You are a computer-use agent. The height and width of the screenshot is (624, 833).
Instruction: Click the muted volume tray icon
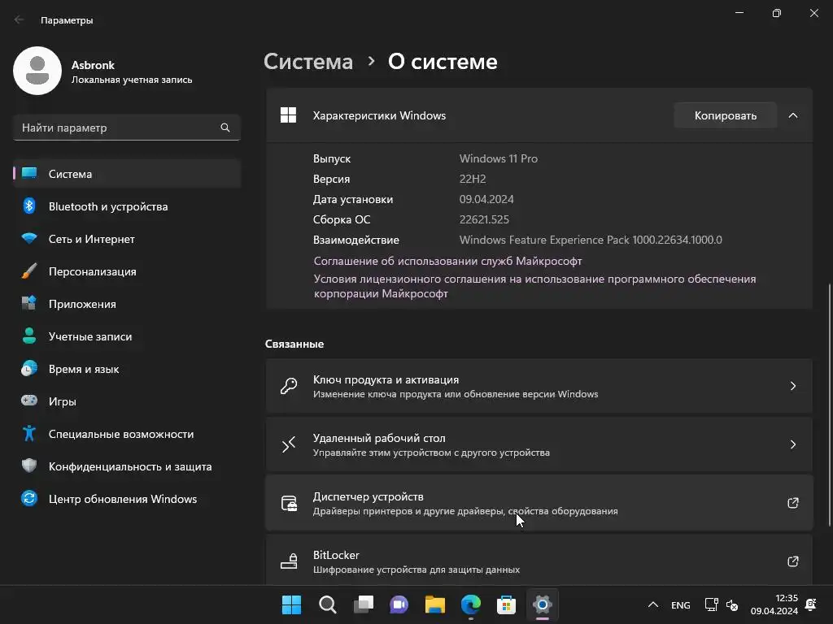click(x=732, y=604)
